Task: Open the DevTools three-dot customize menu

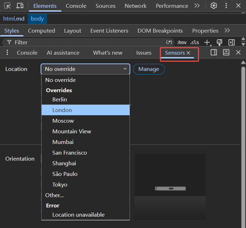Action: [226, 6]
